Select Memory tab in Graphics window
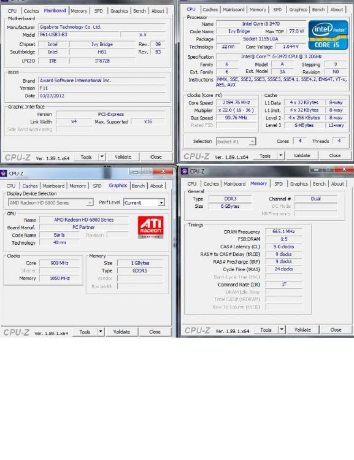 (77, 186)
